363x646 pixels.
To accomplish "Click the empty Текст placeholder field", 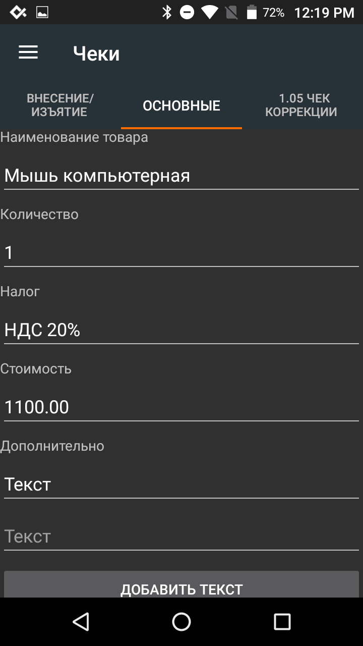I will pos(181,536).
